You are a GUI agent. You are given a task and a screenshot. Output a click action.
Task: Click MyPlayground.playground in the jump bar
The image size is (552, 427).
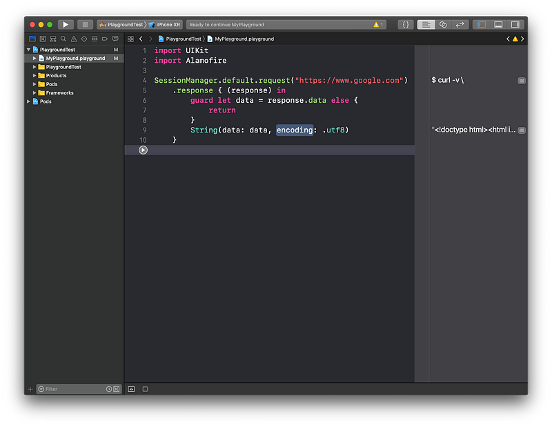pos(241,39)
